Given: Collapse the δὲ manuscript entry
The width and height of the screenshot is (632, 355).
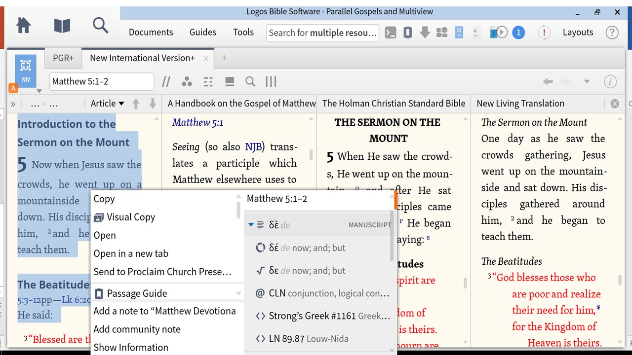Looking at the screenshot, I should click(x=251, y=225).
